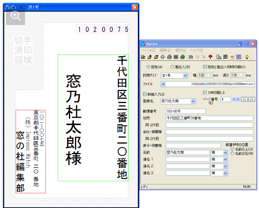The height and width of the screenshot is (208, 259).
Task: Go to previous page with left arrow
Action: (234, 99)
